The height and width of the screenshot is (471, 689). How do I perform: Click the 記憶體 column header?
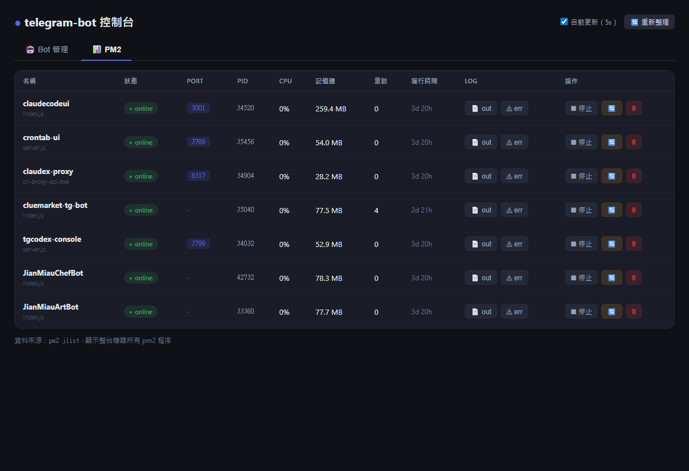point(325,81)
